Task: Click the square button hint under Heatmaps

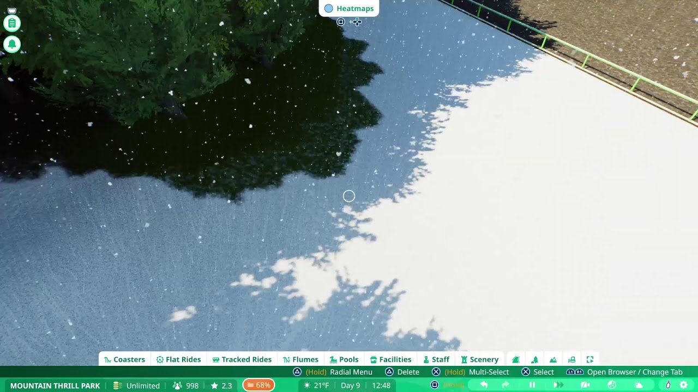Action: pos(341,22)
